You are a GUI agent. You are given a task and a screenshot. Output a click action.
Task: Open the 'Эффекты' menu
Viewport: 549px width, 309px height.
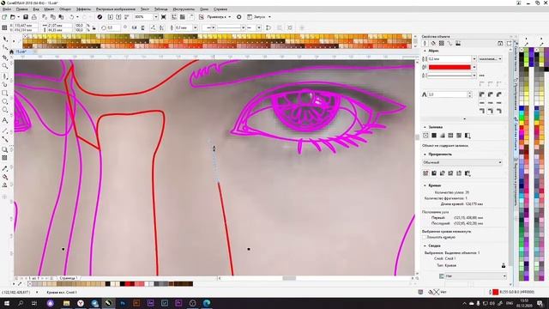[x=83, y=9]
